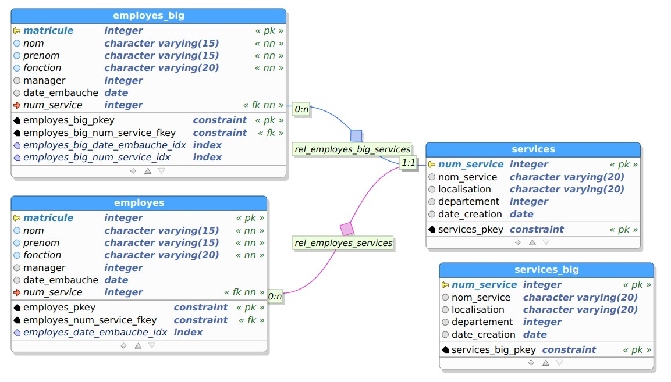Click the down triangle in employes table footer
Screen dimensions: 671x382
tap(152, 345)
